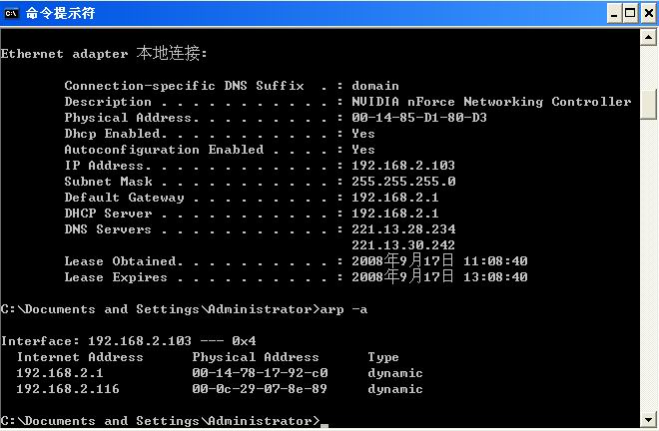
Task: Click the NVIDIA nForce Networking Controller description
Action: pyautogui.click(x=491, y=102)
